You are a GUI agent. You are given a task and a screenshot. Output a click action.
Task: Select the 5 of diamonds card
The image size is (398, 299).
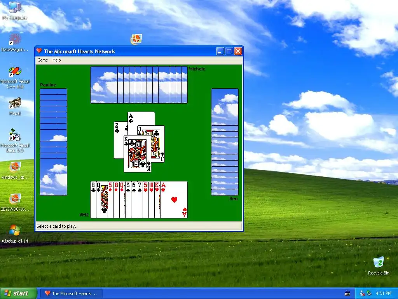point(111,200)
